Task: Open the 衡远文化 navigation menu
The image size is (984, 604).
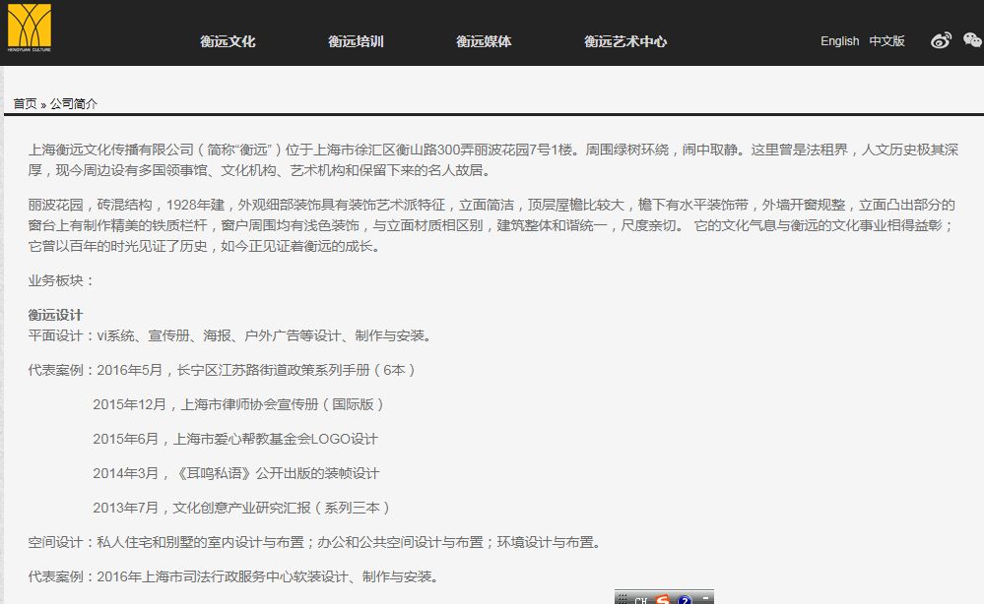Action: (x=228, y=41)
